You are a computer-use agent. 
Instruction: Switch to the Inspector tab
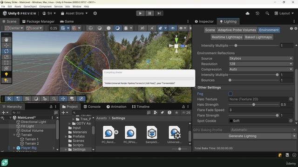click(x=204, y=21)
